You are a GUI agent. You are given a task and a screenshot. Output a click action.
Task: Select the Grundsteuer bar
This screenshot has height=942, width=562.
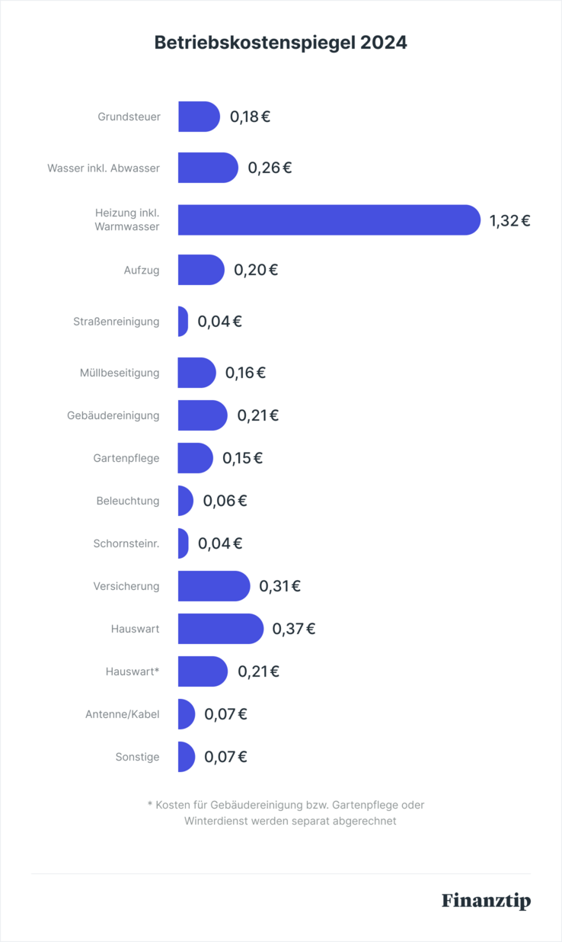click(198, 117)
